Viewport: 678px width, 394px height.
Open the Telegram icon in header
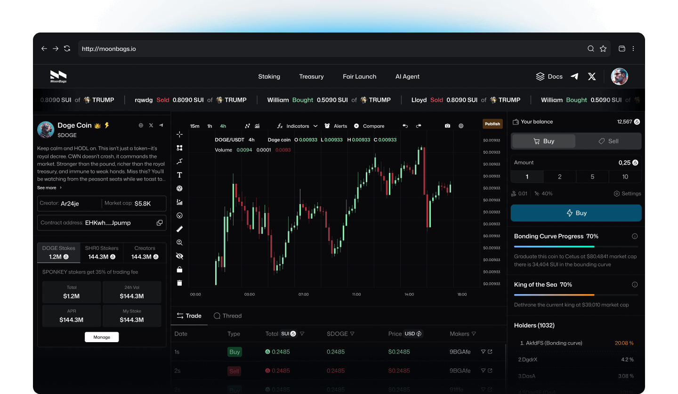coord(574,76)
